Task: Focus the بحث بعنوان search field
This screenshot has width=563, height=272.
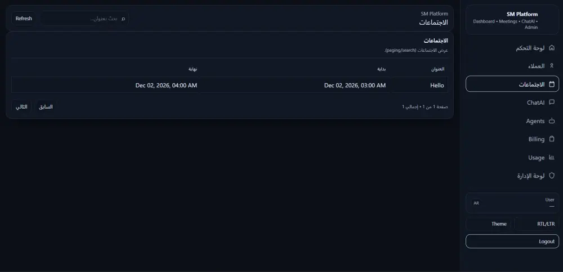Action: click(x=85, y=19)
